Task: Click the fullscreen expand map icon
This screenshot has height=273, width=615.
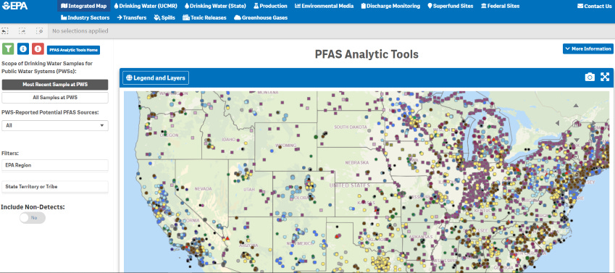Action: coord(605,77)
